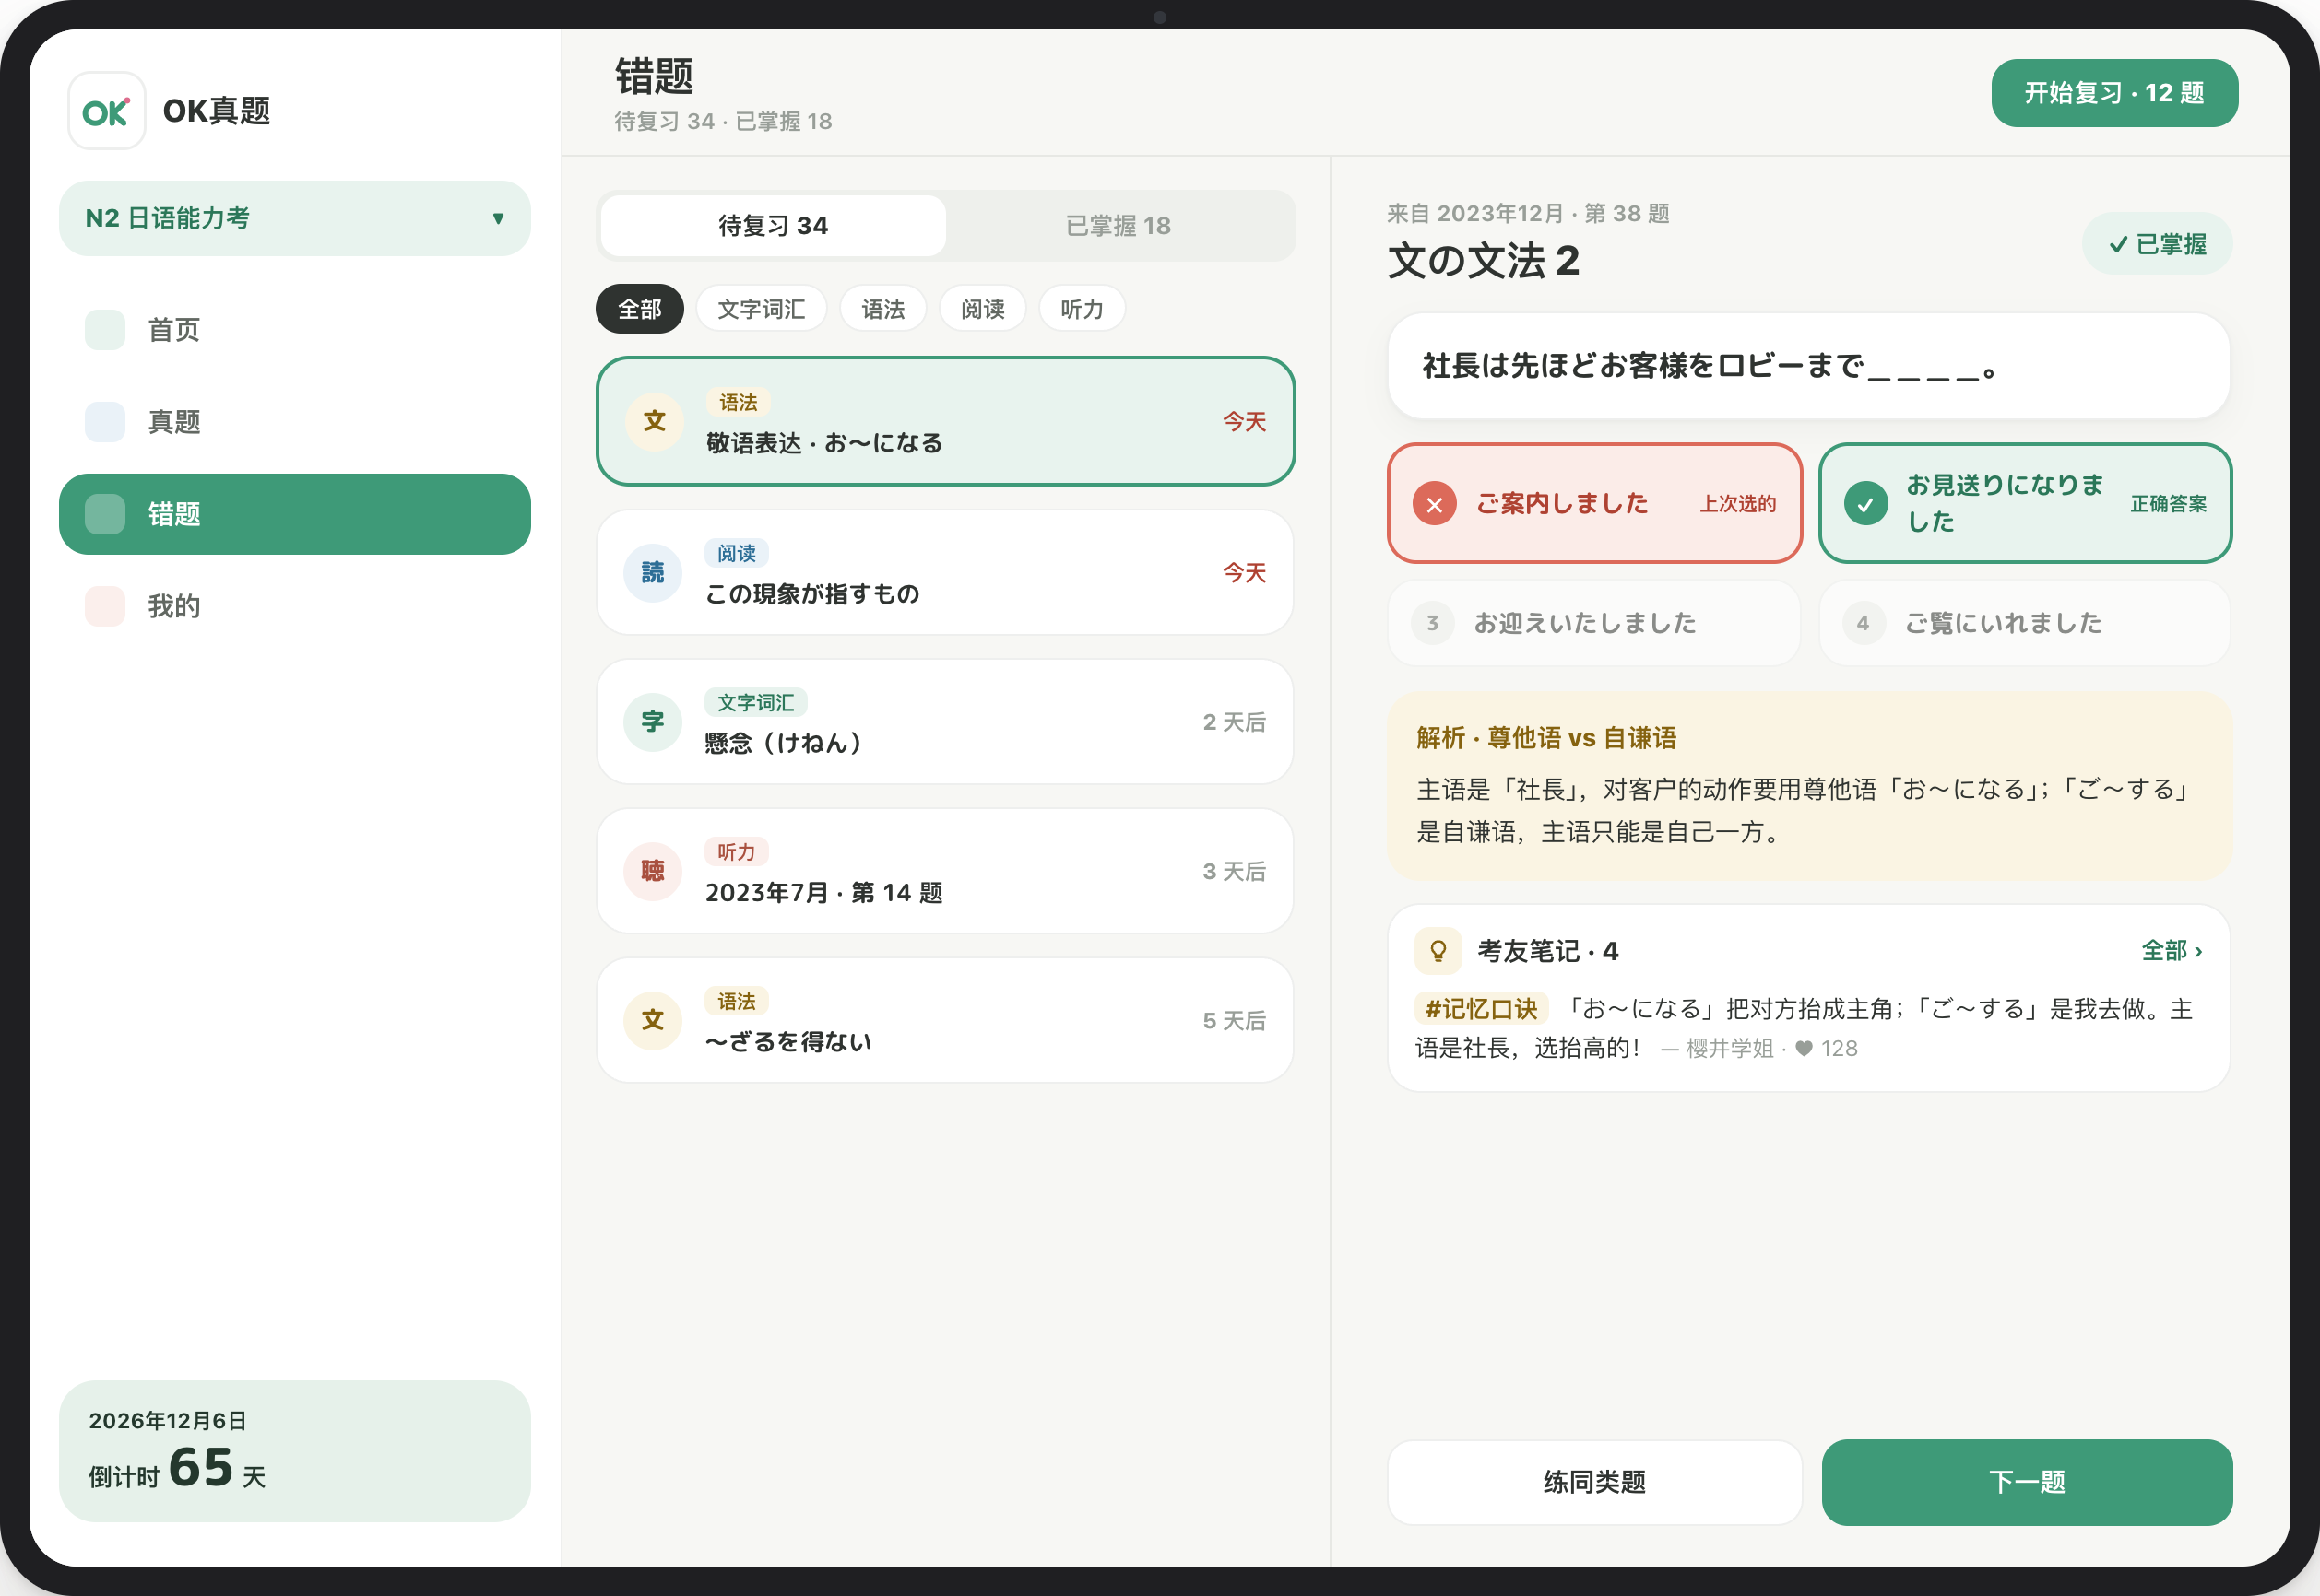Click the lightbulb icon beside 考友笔记
The height and width of the screenshot is (1596, 2320).
(x=1438, y=950)
